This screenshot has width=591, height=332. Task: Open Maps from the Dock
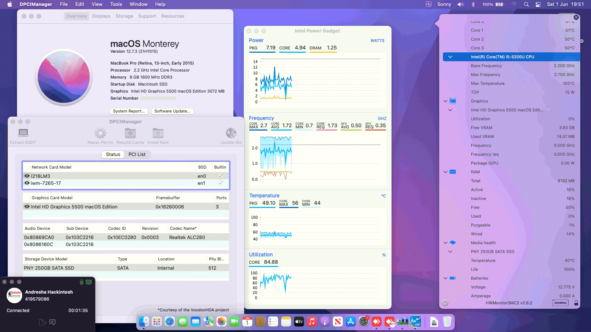point(208,322)
